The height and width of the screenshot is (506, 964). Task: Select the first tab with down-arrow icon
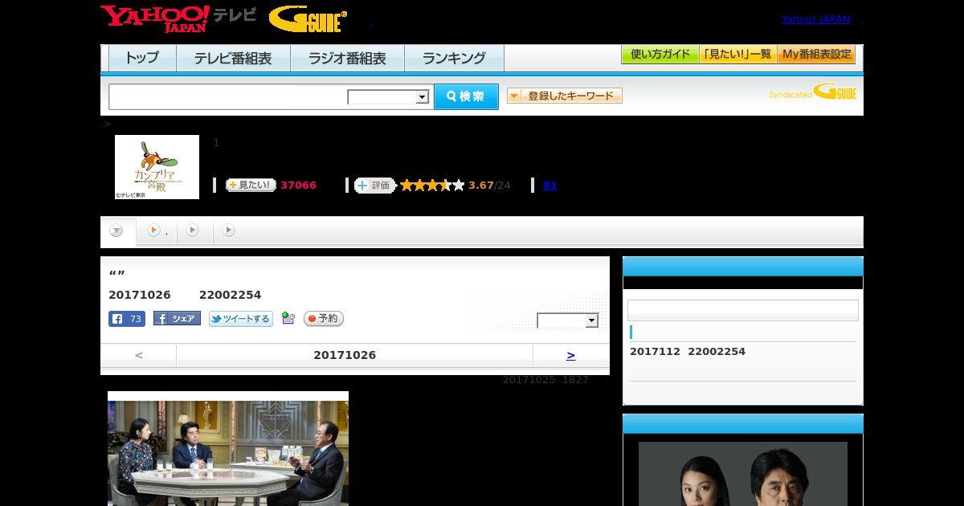point(116,231)
